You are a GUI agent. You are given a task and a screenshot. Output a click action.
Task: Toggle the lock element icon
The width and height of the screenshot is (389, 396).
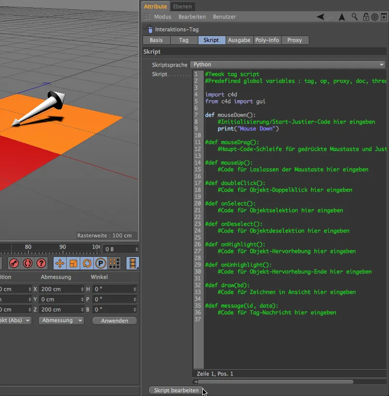pyautogui.click(x=366, y=17)
